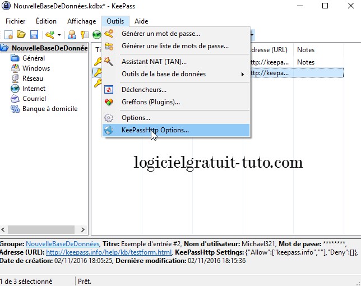Open the Options... menu entry
The width and height of the screenshot is (361, 286).
[x=176, y=118]
